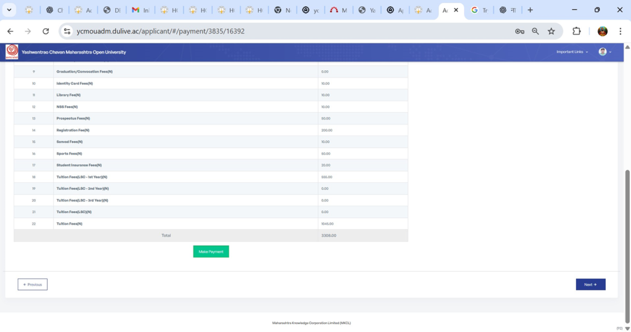Close the active browser tab

(x=456, y=10)
